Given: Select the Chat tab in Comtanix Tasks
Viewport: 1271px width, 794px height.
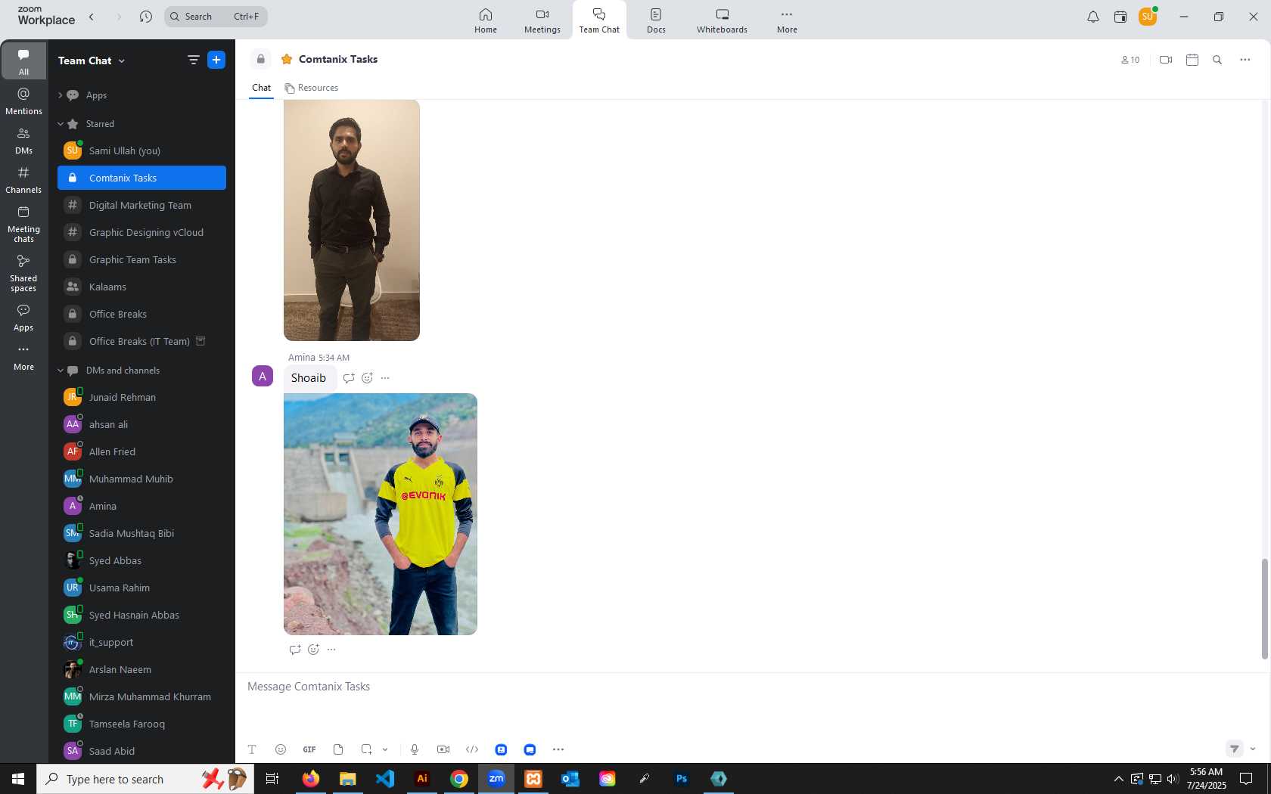Looking at the screenshot, I should tap(261, 88).
